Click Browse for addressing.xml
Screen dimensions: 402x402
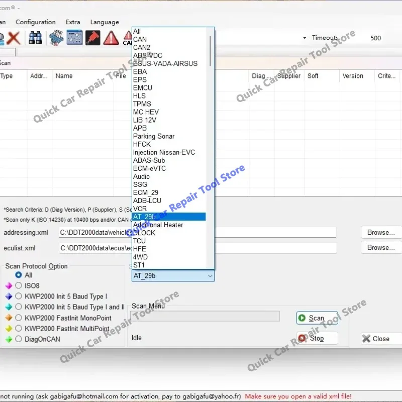point(381,232)
